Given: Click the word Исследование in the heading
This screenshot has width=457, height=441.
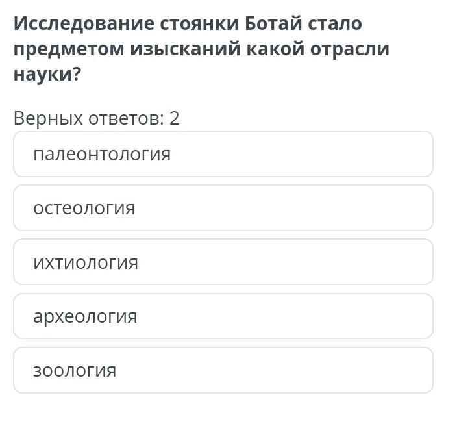Looking at the screenshot, I should 84,23.
